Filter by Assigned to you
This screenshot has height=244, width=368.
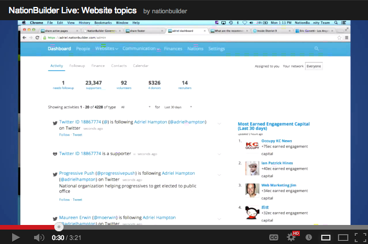(x=267, y=66)
